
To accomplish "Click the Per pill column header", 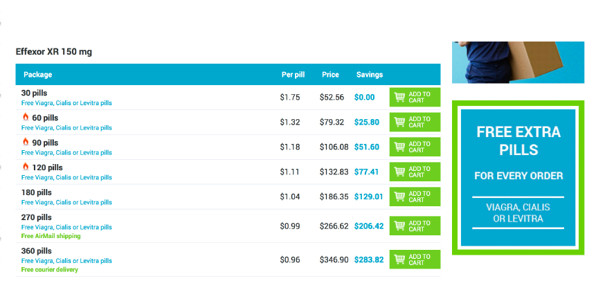I will coord(293,75).
